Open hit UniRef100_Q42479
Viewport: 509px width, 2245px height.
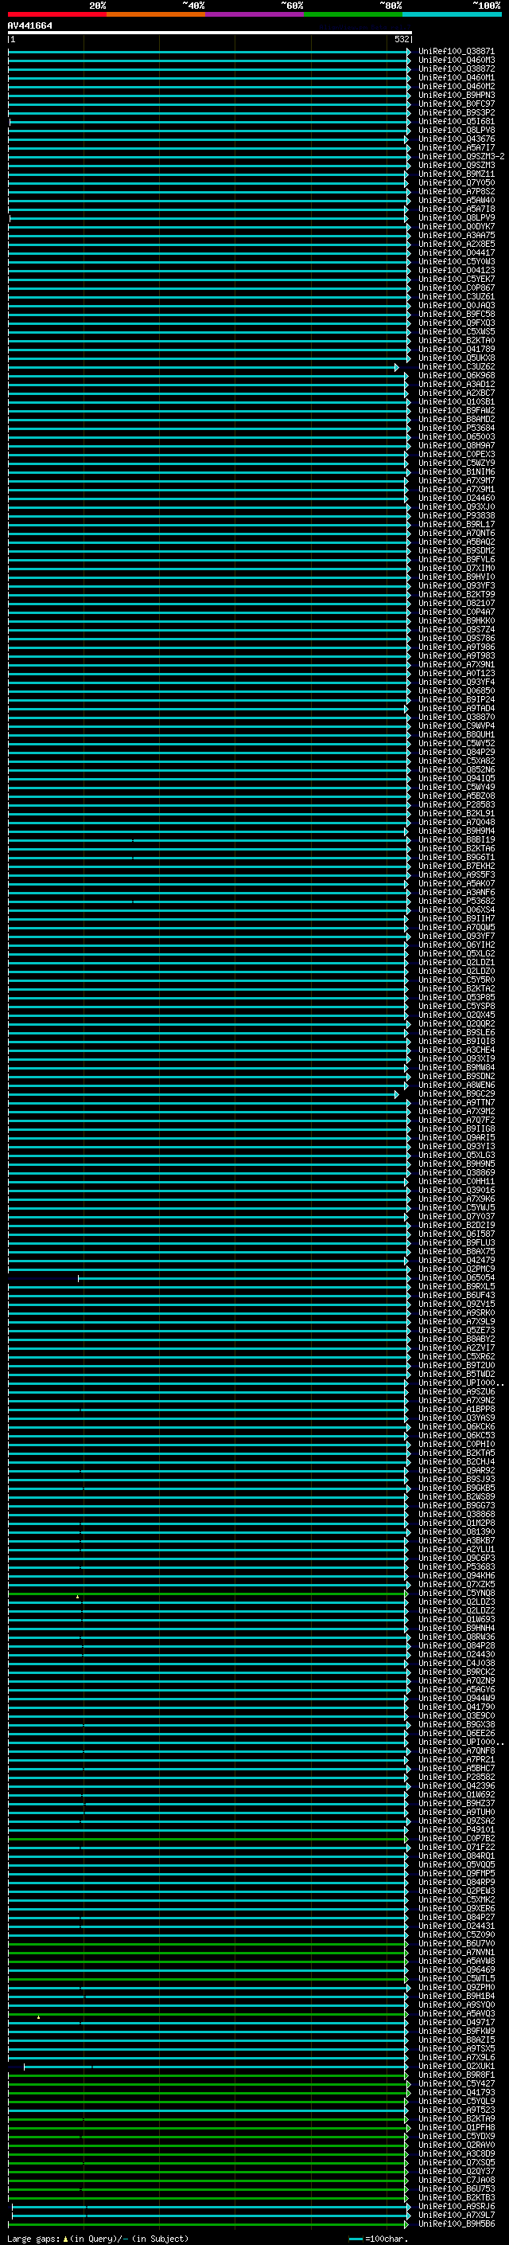(x=456, y=1260)
